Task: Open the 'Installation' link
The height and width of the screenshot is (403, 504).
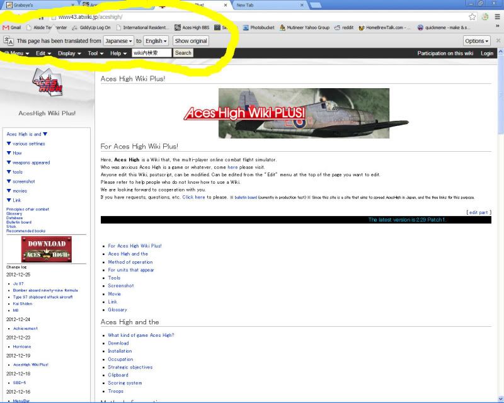Action: coord(120,351)
